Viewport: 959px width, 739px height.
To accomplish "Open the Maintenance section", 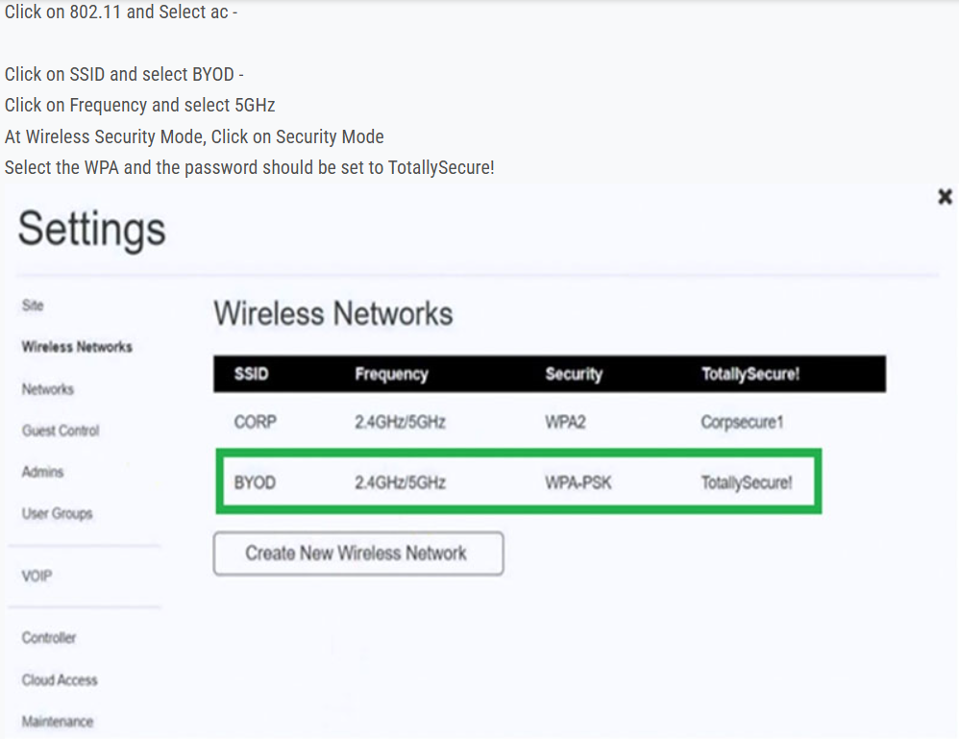I will pyautogui.click(x=58, y=722).
